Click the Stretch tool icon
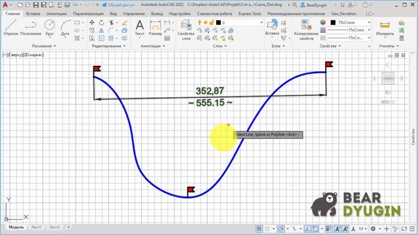Viewport: 418px width, 235px height. point(91,39)
